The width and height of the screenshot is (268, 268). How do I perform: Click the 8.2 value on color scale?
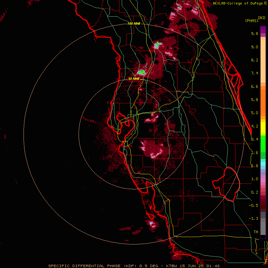(x=255, y=60)
